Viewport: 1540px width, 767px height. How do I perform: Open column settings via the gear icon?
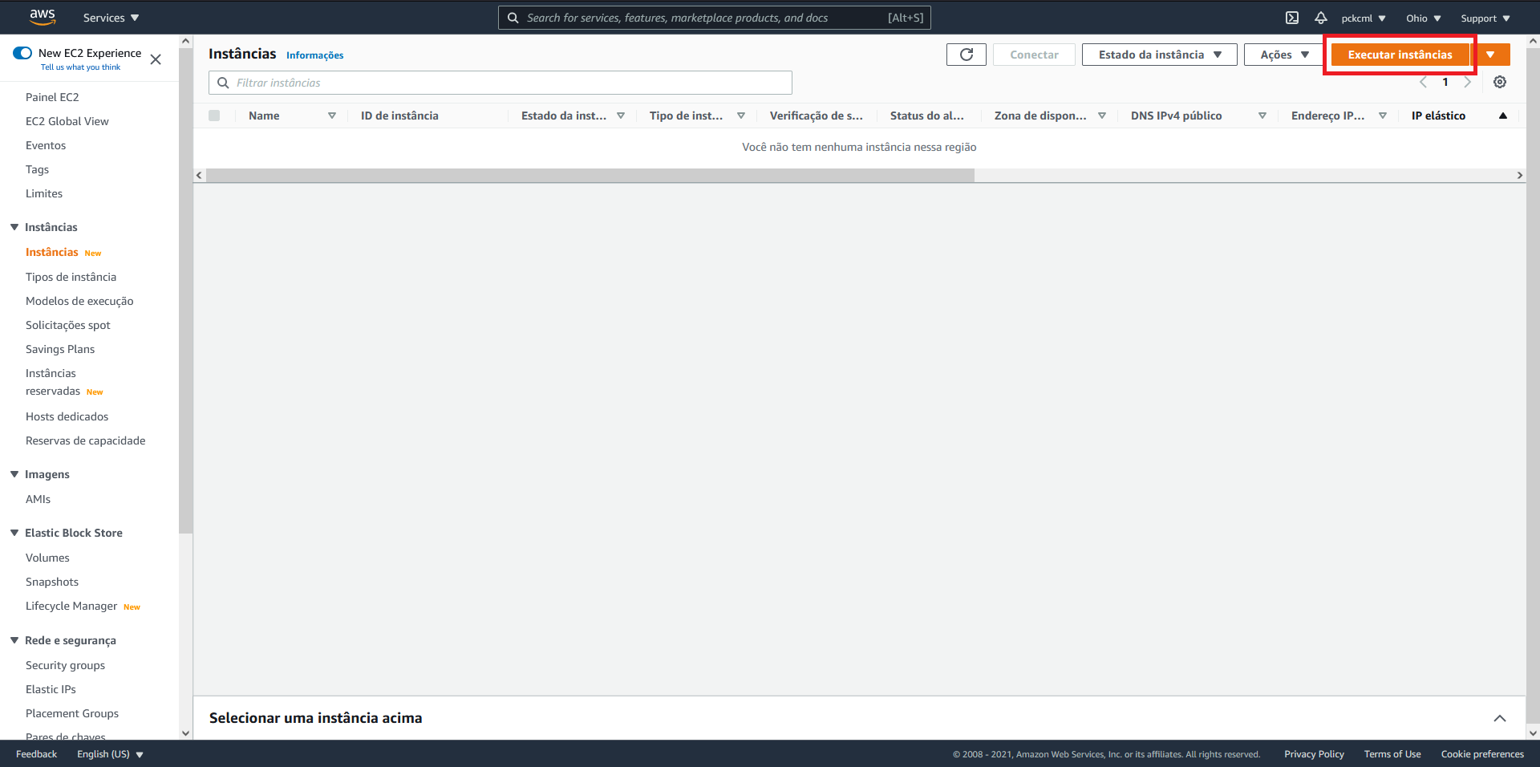point(1499,82)
